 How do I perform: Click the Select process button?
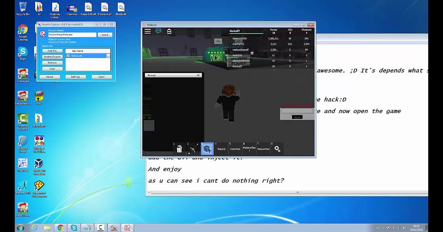pyautogui.click(x=105, y=35)
